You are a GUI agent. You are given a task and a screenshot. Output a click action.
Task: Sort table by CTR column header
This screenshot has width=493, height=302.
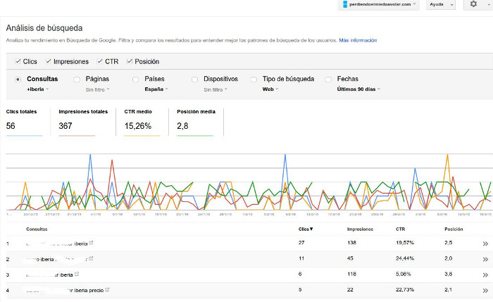click(400, 229)
